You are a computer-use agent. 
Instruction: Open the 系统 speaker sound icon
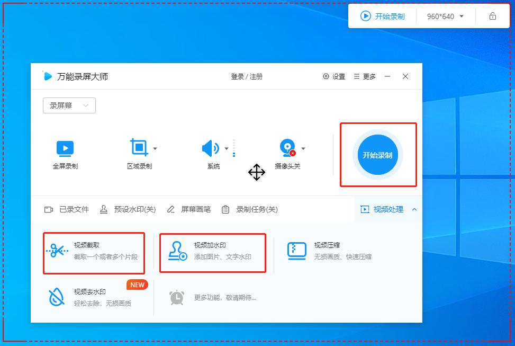click(212, 148)
